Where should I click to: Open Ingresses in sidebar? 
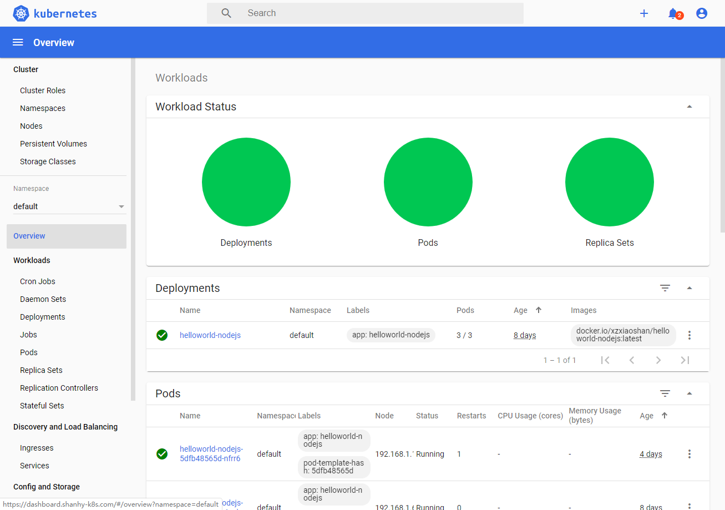[37, 448]
